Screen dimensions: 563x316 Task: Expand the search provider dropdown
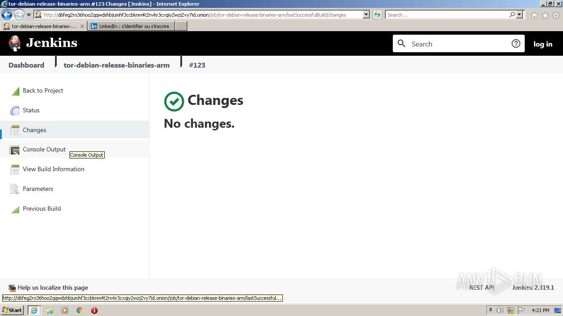[x=519, y=14]
